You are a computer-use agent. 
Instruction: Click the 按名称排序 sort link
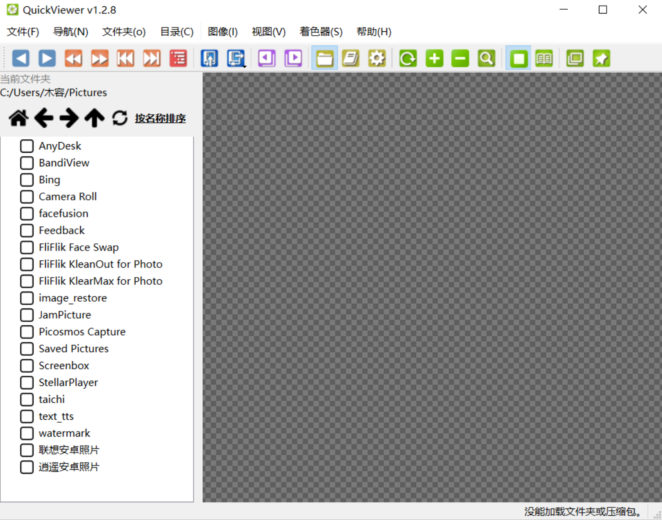[x=160, y=118]
